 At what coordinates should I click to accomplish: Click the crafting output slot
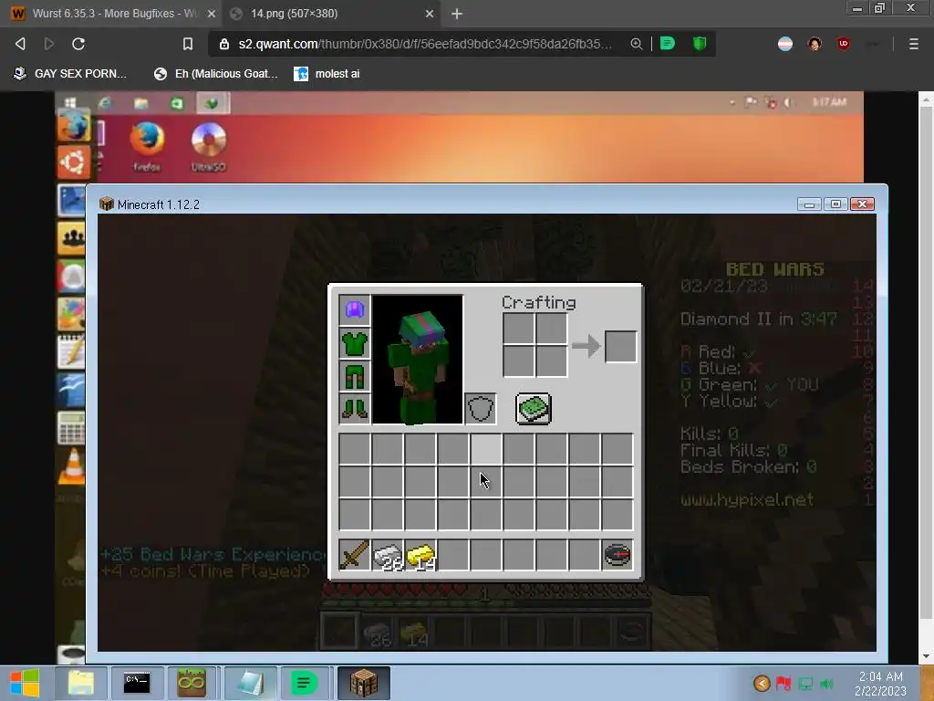(x=620, y=346)
